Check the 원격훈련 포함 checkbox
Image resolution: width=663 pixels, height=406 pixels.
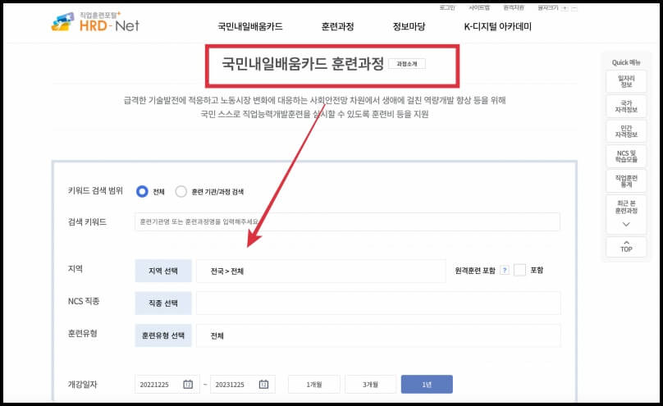pyautogui.click(x=519, y=270)
